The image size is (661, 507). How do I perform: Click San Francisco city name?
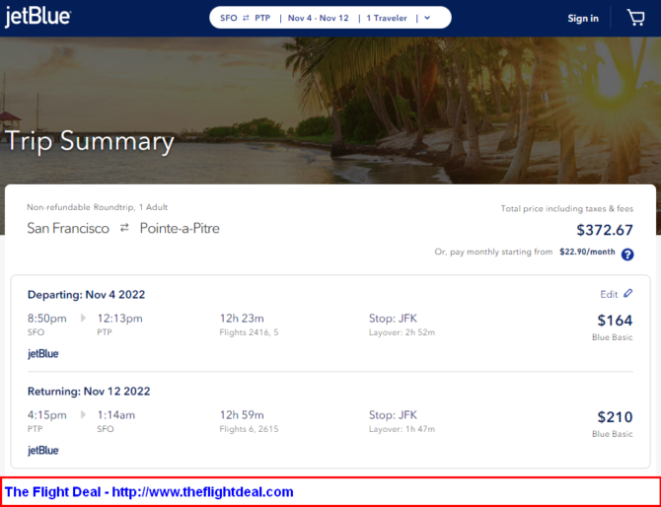68,229
